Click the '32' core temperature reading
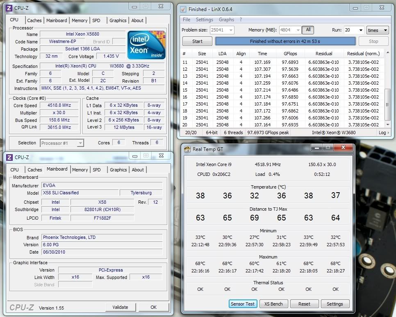The width and height of the screenshot is (396, 317). (x=254, y=196)
